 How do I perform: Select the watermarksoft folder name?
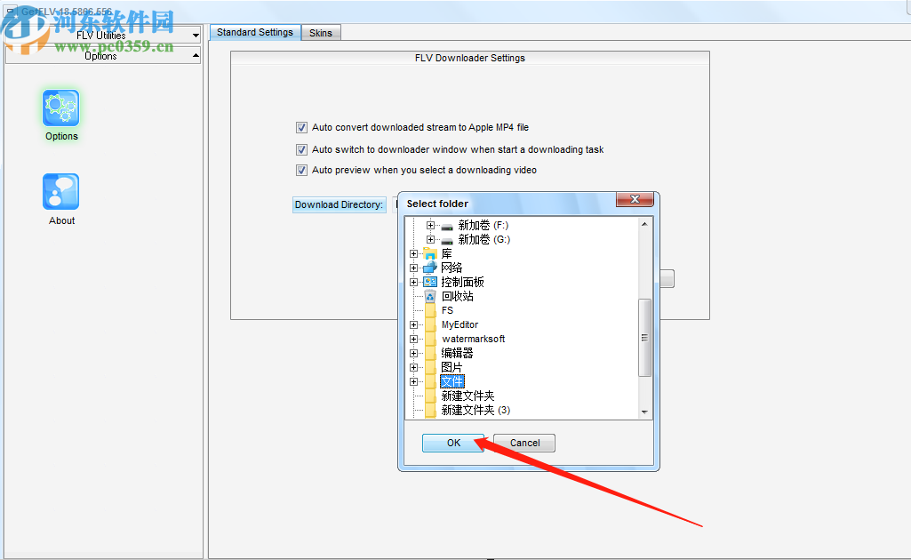pyautogui.click(x=474, y=340)
